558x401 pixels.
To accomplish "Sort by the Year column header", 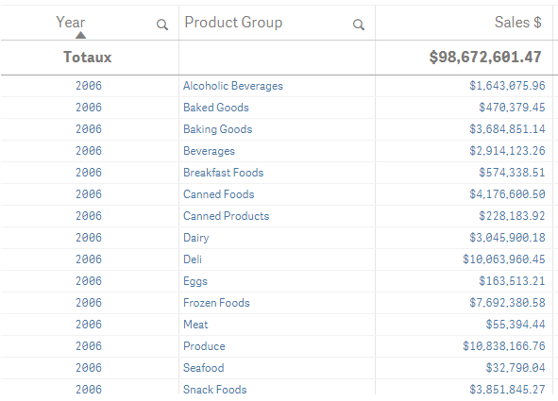I will point(71,22).
